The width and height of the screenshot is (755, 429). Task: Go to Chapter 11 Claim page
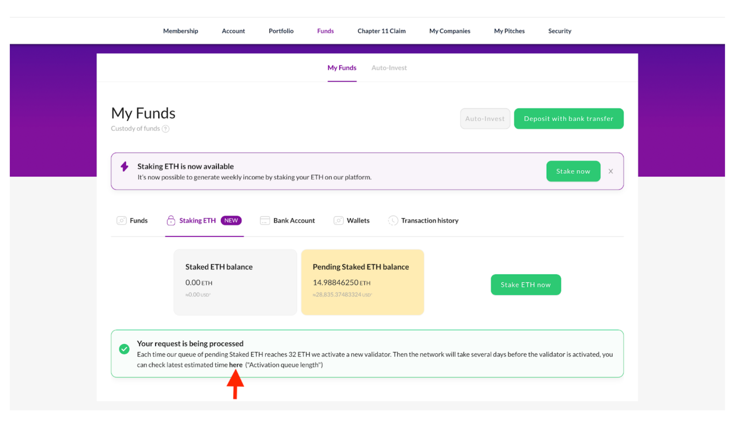tap(381, 31)
